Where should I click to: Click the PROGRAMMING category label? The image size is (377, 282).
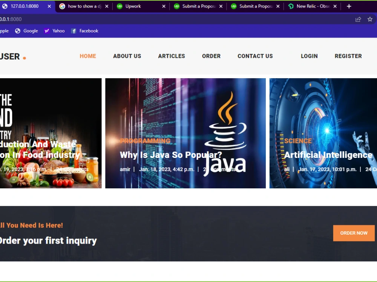(x=145, y=141)
